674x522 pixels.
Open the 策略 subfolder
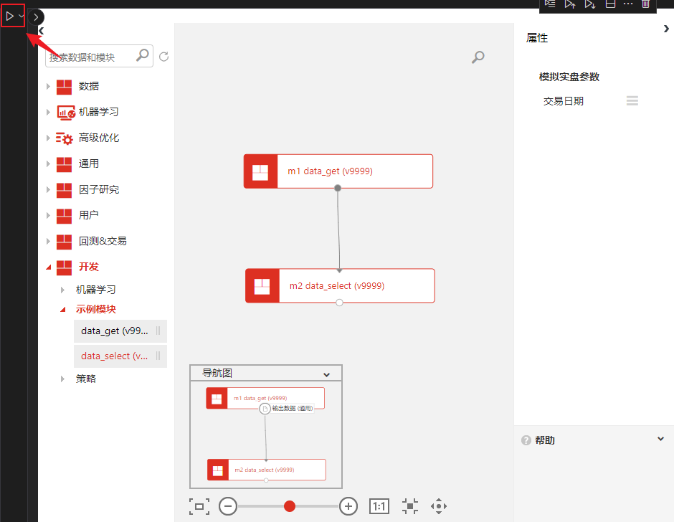coord(85,379)
